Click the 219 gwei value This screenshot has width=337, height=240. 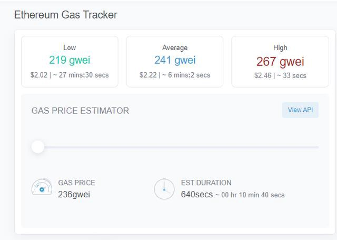[x=70, y=60]
